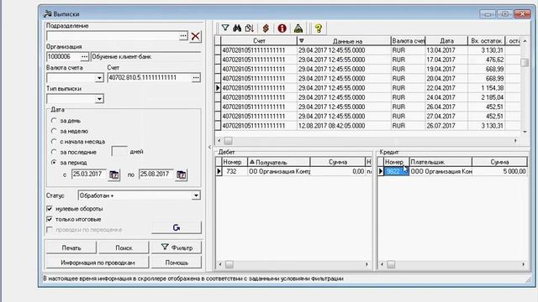Open help via the yellow question icon
Viewport: 538px width, 302px height.
(x=319, y=28)
